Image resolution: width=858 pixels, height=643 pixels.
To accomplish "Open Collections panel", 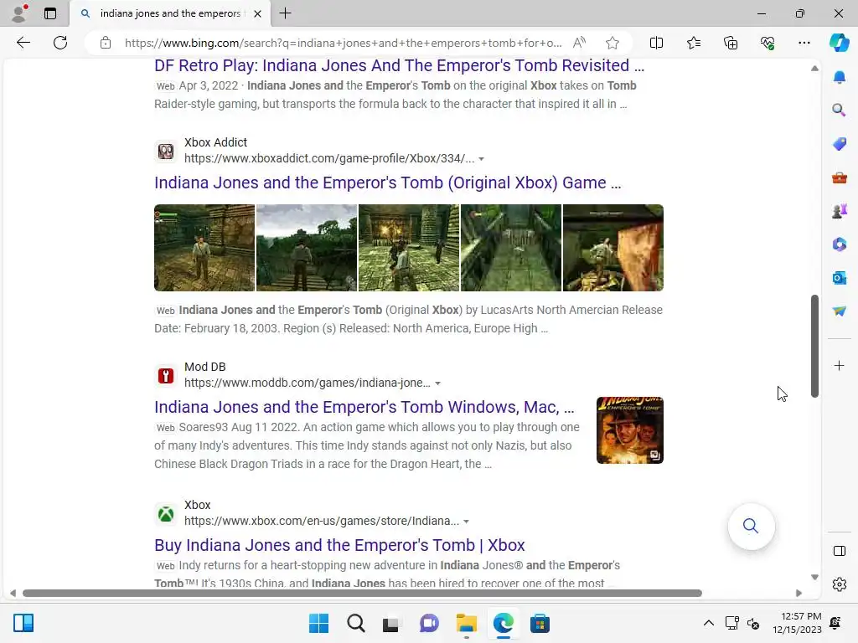I will point(731,43).
